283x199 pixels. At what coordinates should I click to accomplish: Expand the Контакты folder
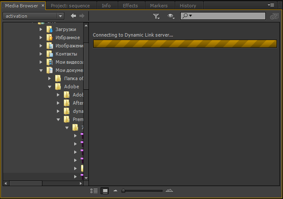point(41,54)
